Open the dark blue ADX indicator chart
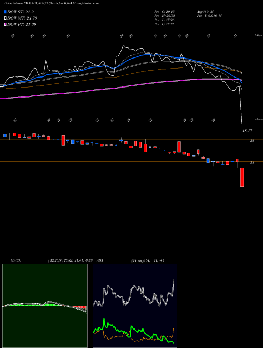Screen dimensions: 263x348 135,306
